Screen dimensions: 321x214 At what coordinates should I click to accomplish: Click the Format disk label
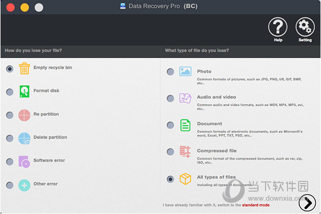pos(46,91)
